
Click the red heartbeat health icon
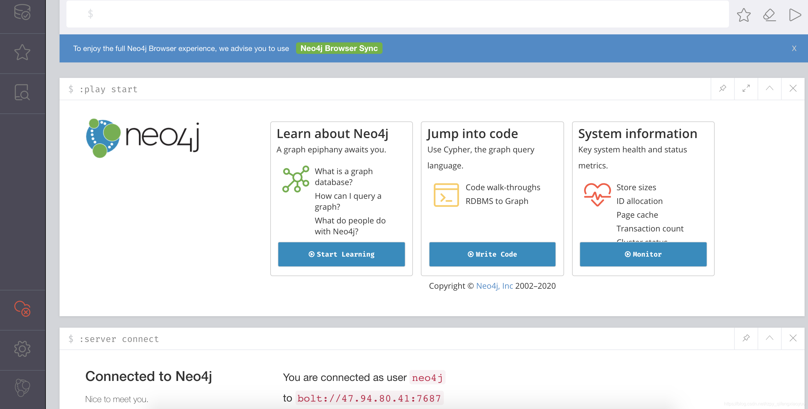[597, 194]
